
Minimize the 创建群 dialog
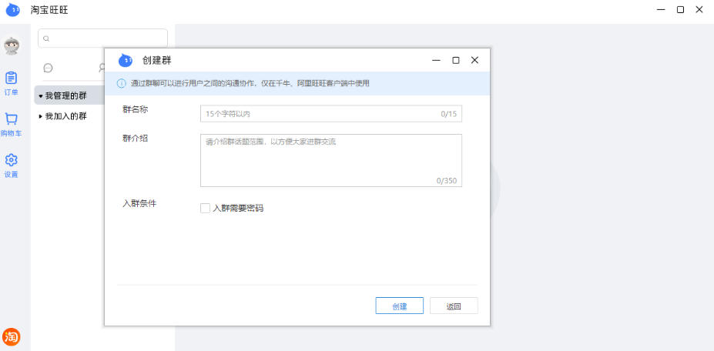(x=436, y=60)
